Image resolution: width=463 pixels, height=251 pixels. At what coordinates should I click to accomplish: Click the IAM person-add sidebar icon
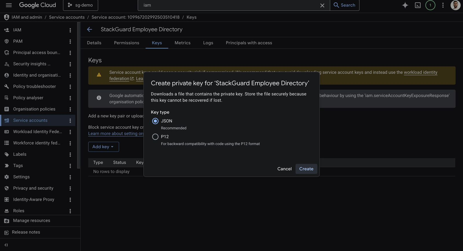pyautogui.click(x=7, y=30)
